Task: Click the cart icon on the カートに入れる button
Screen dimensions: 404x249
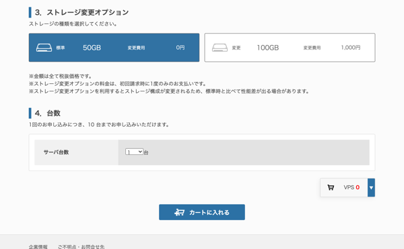Action: [179, 212]
